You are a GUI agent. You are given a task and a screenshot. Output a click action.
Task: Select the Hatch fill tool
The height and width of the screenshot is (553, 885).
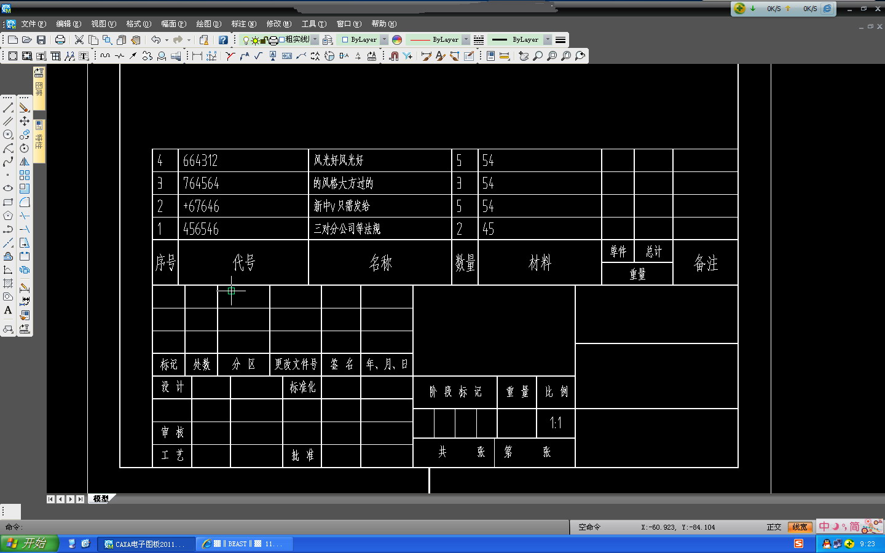(x=8, y=283)
